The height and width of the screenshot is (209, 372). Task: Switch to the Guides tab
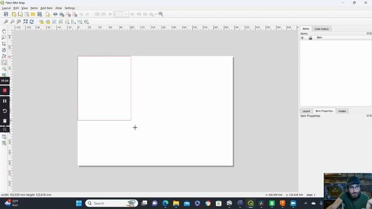[342, 111]
